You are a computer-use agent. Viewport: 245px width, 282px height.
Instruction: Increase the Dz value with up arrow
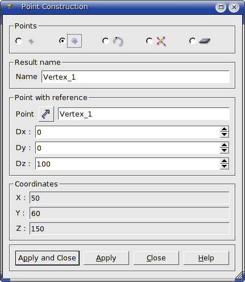pos(225,161)
